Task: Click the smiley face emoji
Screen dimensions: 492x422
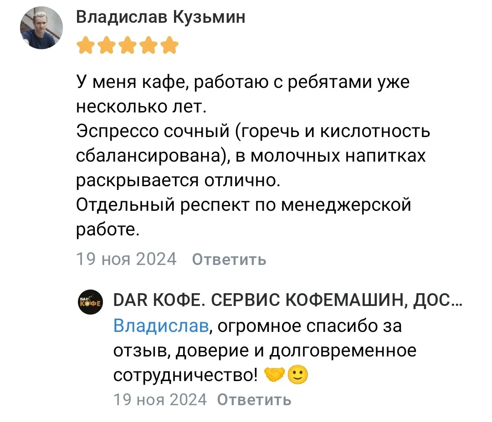Action: [x=298, y=376]
